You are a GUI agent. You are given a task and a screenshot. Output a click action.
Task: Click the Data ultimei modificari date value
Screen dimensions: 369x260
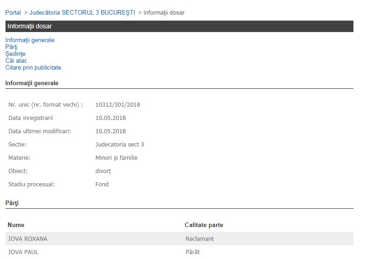click(110, 131)
